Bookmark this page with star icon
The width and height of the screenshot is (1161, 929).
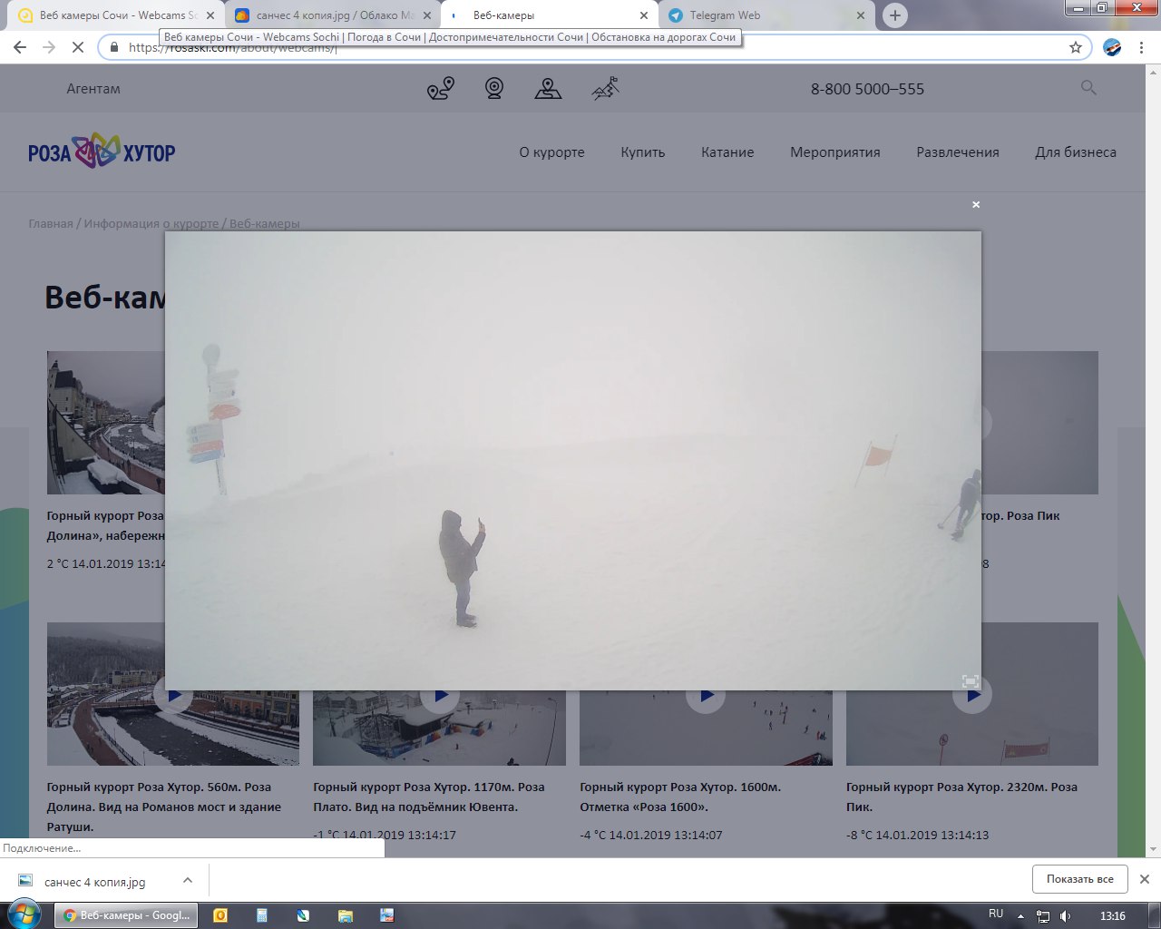pos(1076,47)
